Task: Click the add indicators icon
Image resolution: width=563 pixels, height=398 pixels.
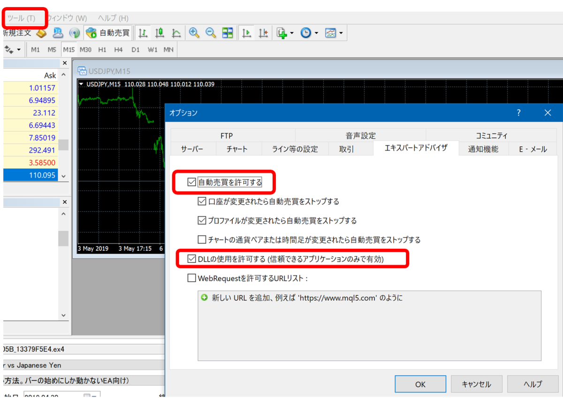Action: point(282,33)
